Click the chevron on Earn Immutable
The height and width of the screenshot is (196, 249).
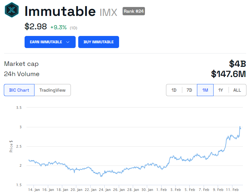click(x=68, y=42)
